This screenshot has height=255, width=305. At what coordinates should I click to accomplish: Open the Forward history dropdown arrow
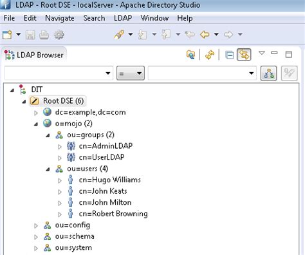click(x=240, y=34)
